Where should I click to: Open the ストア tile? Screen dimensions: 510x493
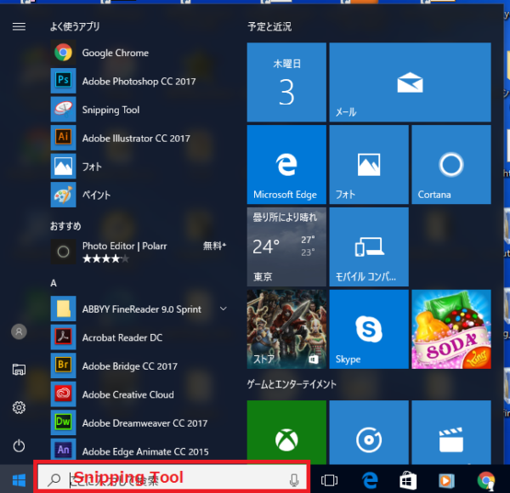point(286,329)
